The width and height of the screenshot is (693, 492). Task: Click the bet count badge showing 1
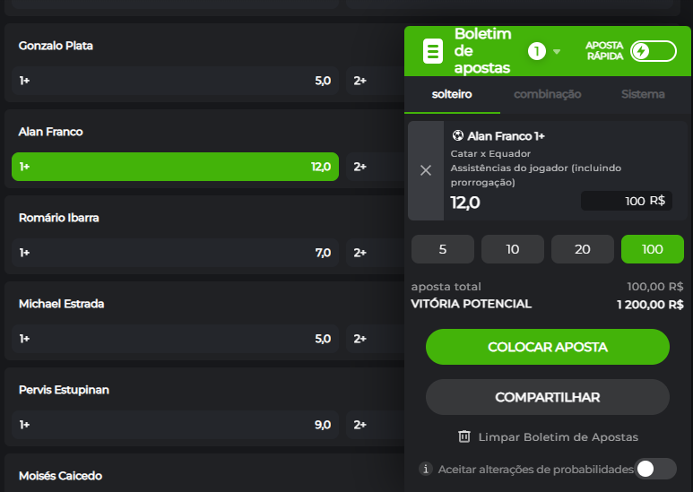tap(536, 51)
